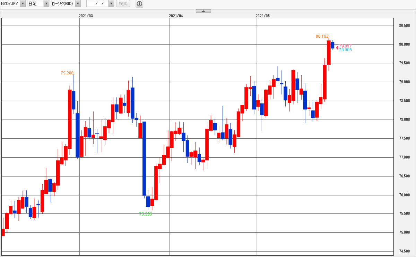
Task: Click the 78.000 price axis label
Action: (404, 120)
